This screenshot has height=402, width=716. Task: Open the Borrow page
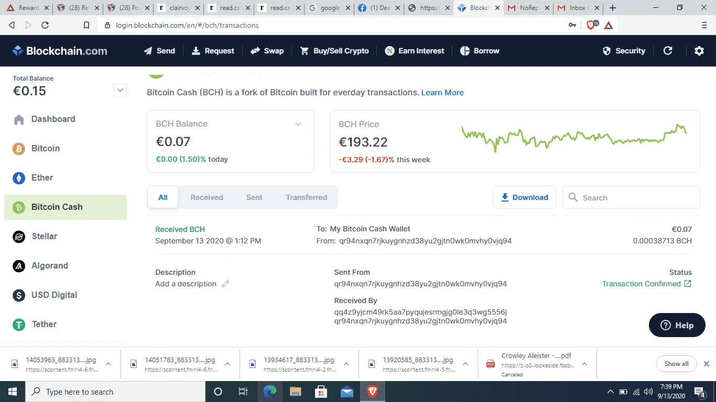(x=480, y=51)
